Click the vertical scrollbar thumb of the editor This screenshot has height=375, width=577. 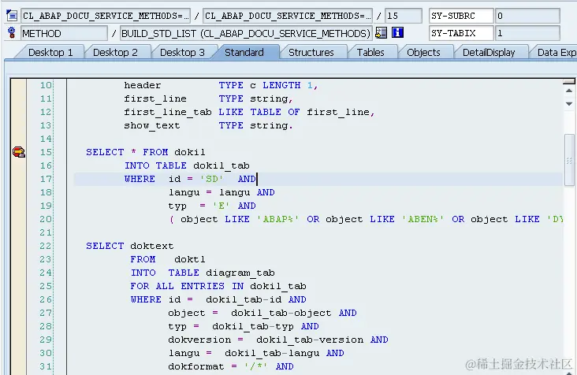tap(569, 160)
